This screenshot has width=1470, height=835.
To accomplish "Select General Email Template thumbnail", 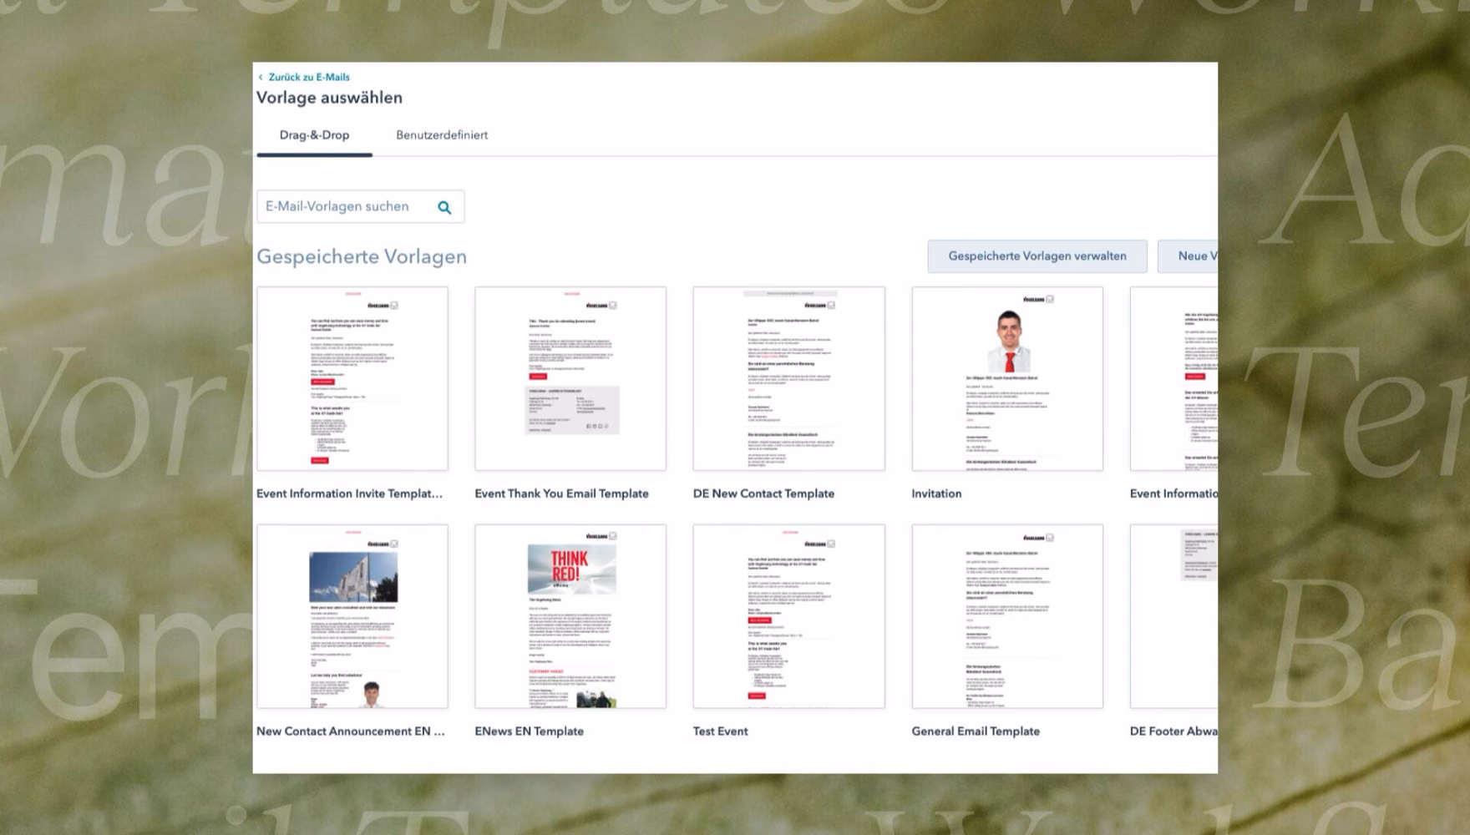I will point(1007,616).
